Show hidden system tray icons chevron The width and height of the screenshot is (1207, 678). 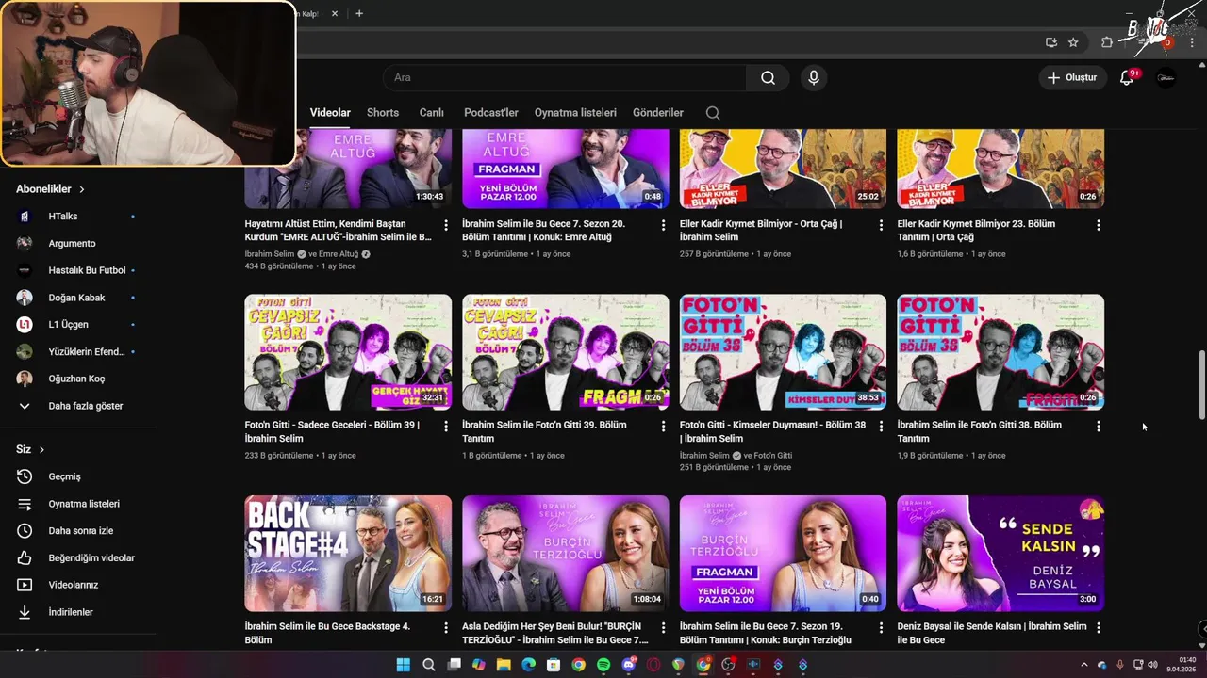1083,665
